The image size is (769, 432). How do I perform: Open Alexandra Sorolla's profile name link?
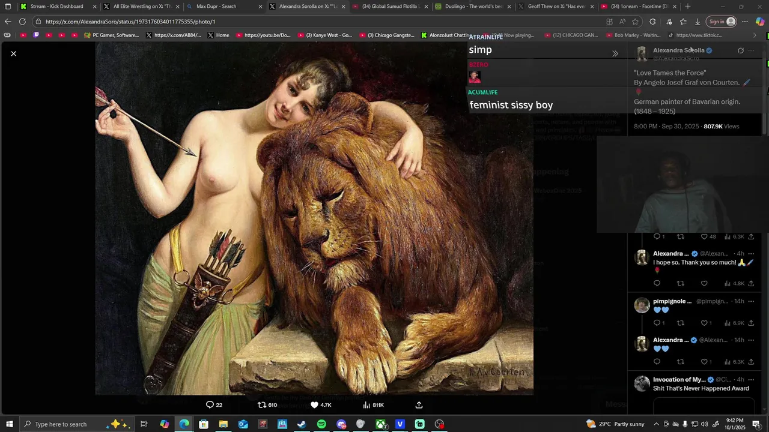click(678, 50)
